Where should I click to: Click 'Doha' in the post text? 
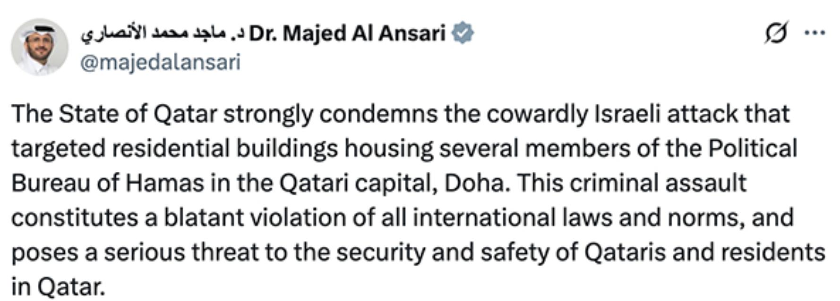pyautogui.click(x=477, y=183)
